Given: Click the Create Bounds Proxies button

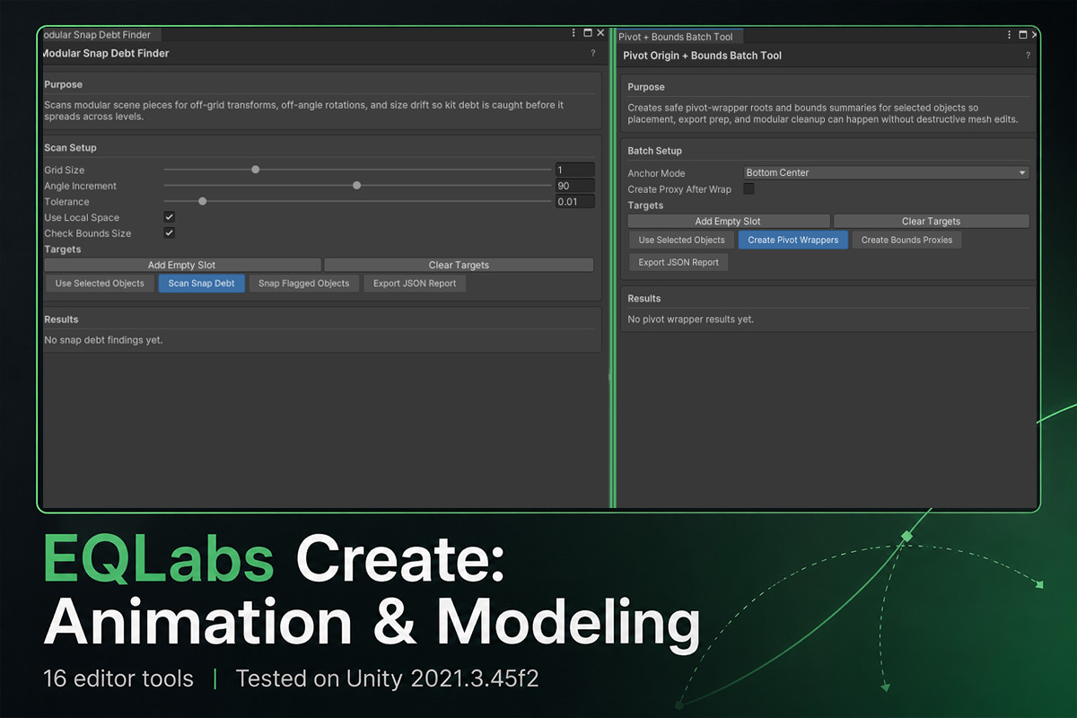Looking at the screenshot, I should click(906, 240).
